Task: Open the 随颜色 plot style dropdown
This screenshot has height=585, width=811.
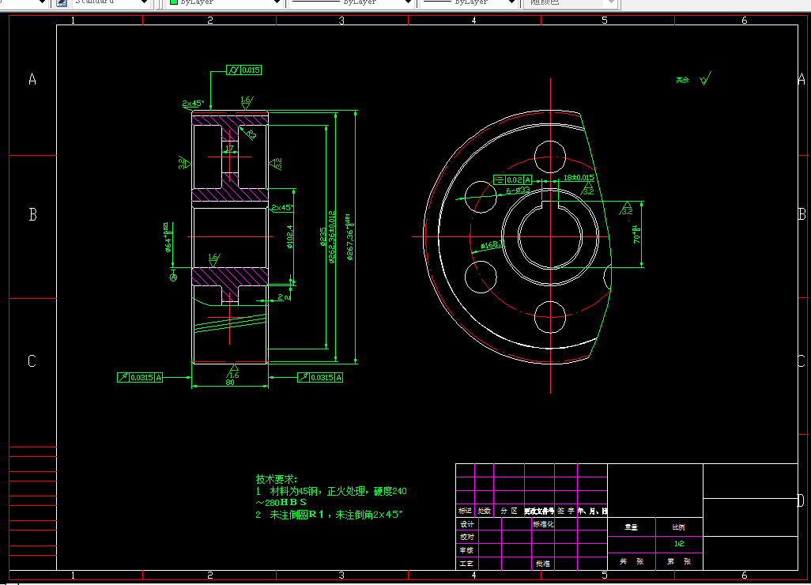Action: pyautogui.click(x=611, y=2)
